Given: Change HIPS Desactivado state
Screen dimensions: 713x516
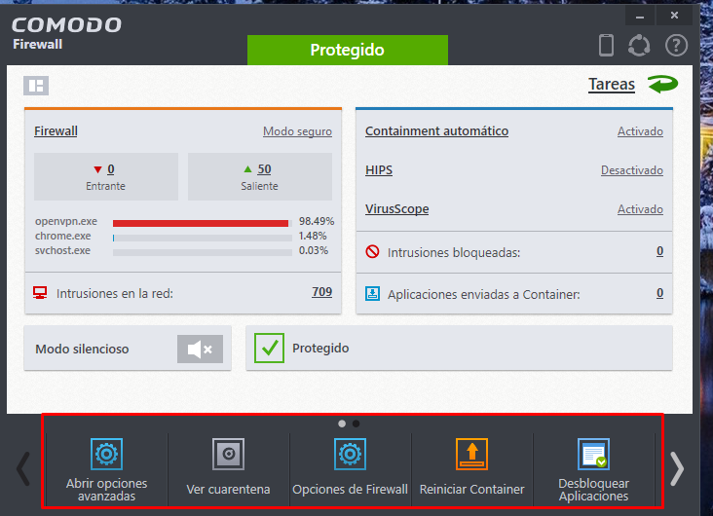Looking at the screenshot, I should pos(631,170).
